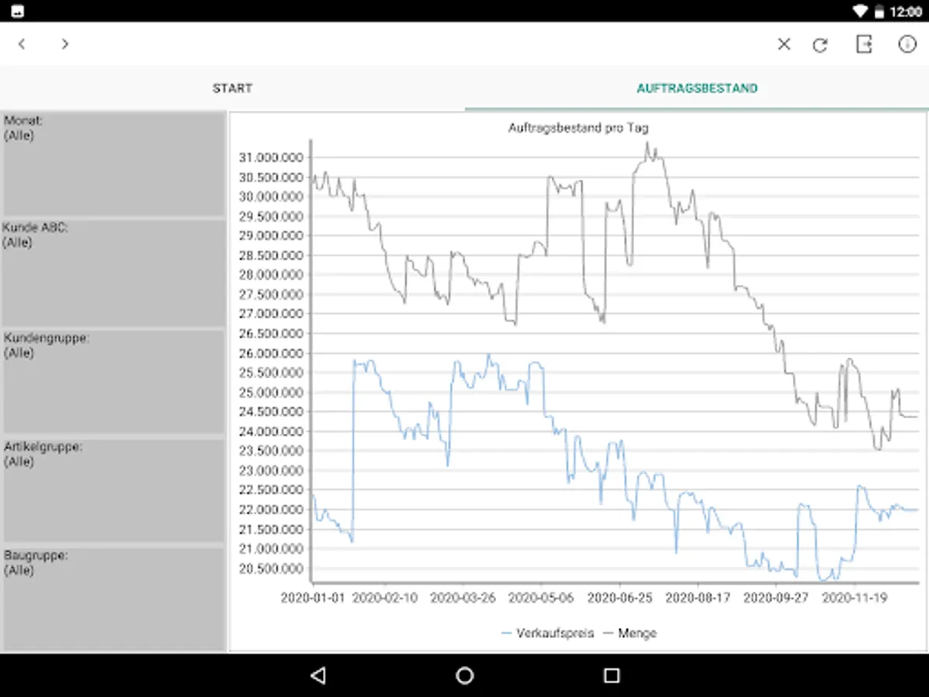Open the info icon in the toolbar
The image size is (929, 697).
[x=907, y=44]
